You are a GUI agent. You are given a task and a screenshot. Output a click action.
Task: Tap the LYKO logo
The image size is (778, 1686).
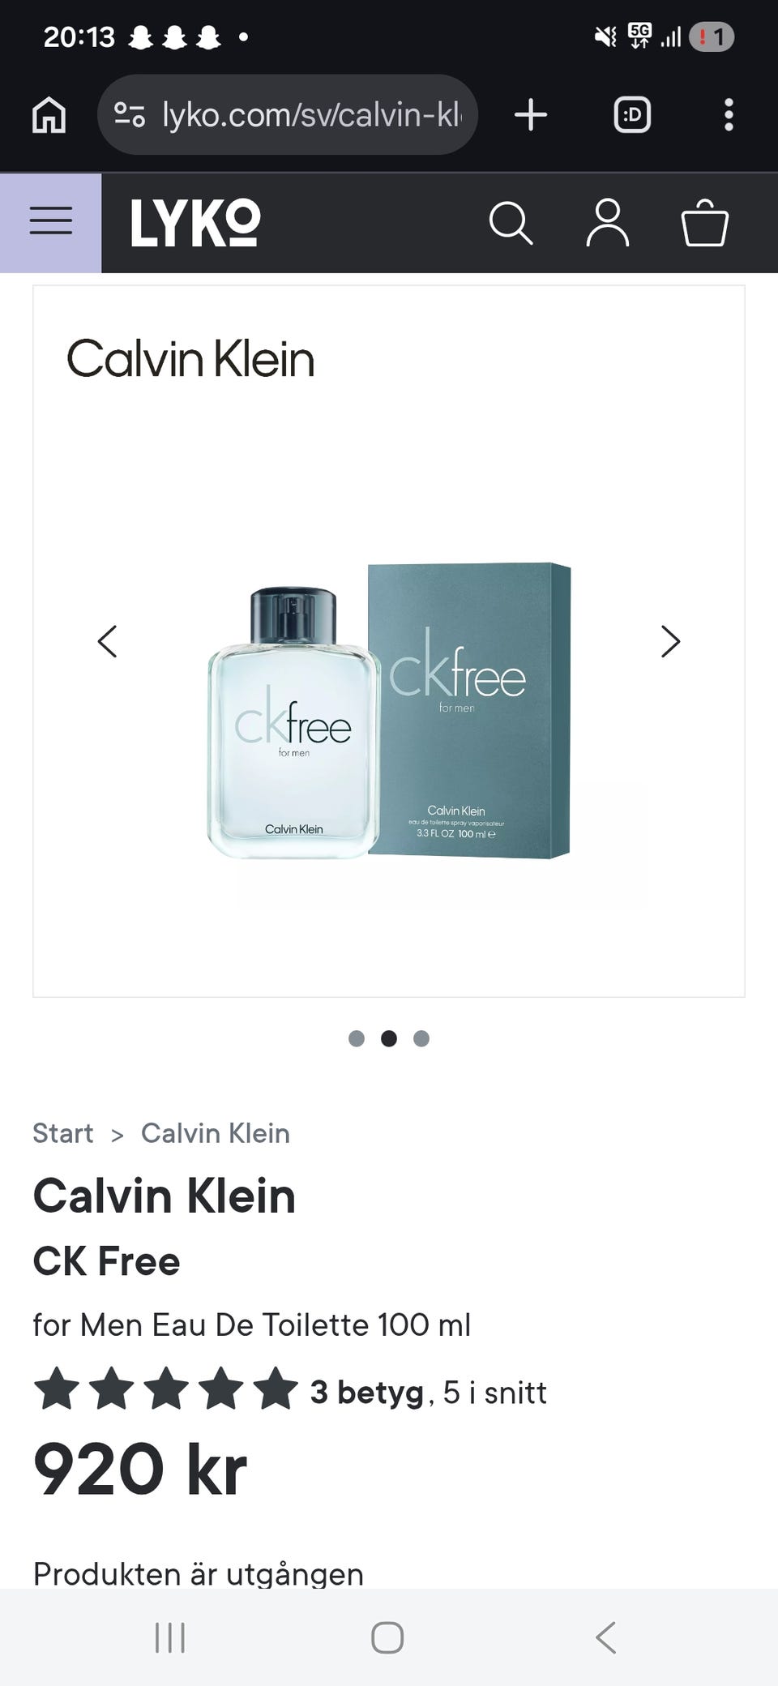point(195,223)
